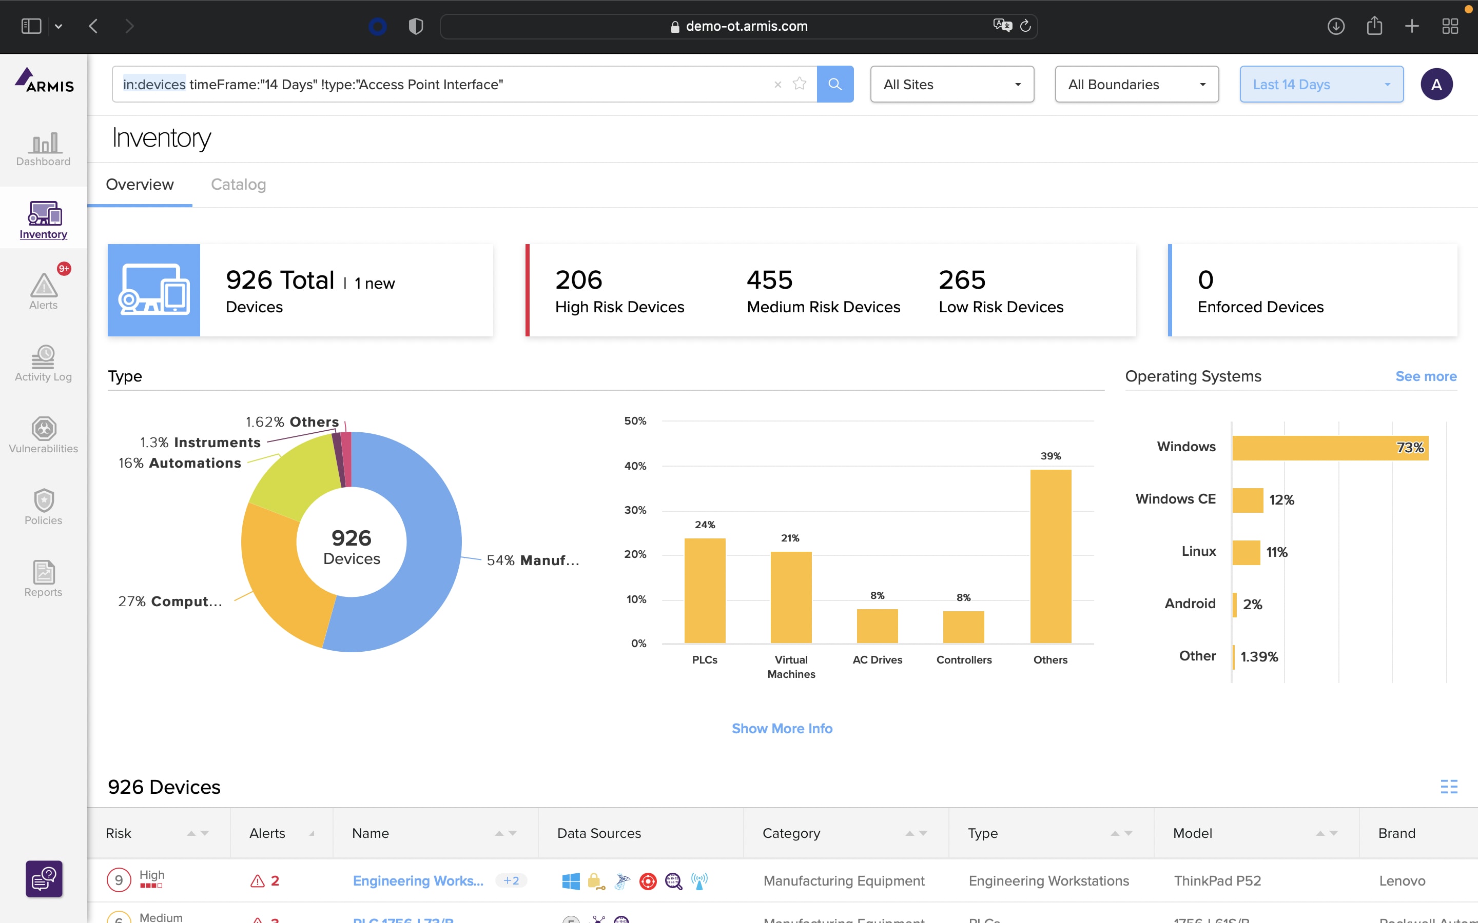Click 455 Medium Risk Devices
1478x923 pixels.
click(x=823, y=291)
